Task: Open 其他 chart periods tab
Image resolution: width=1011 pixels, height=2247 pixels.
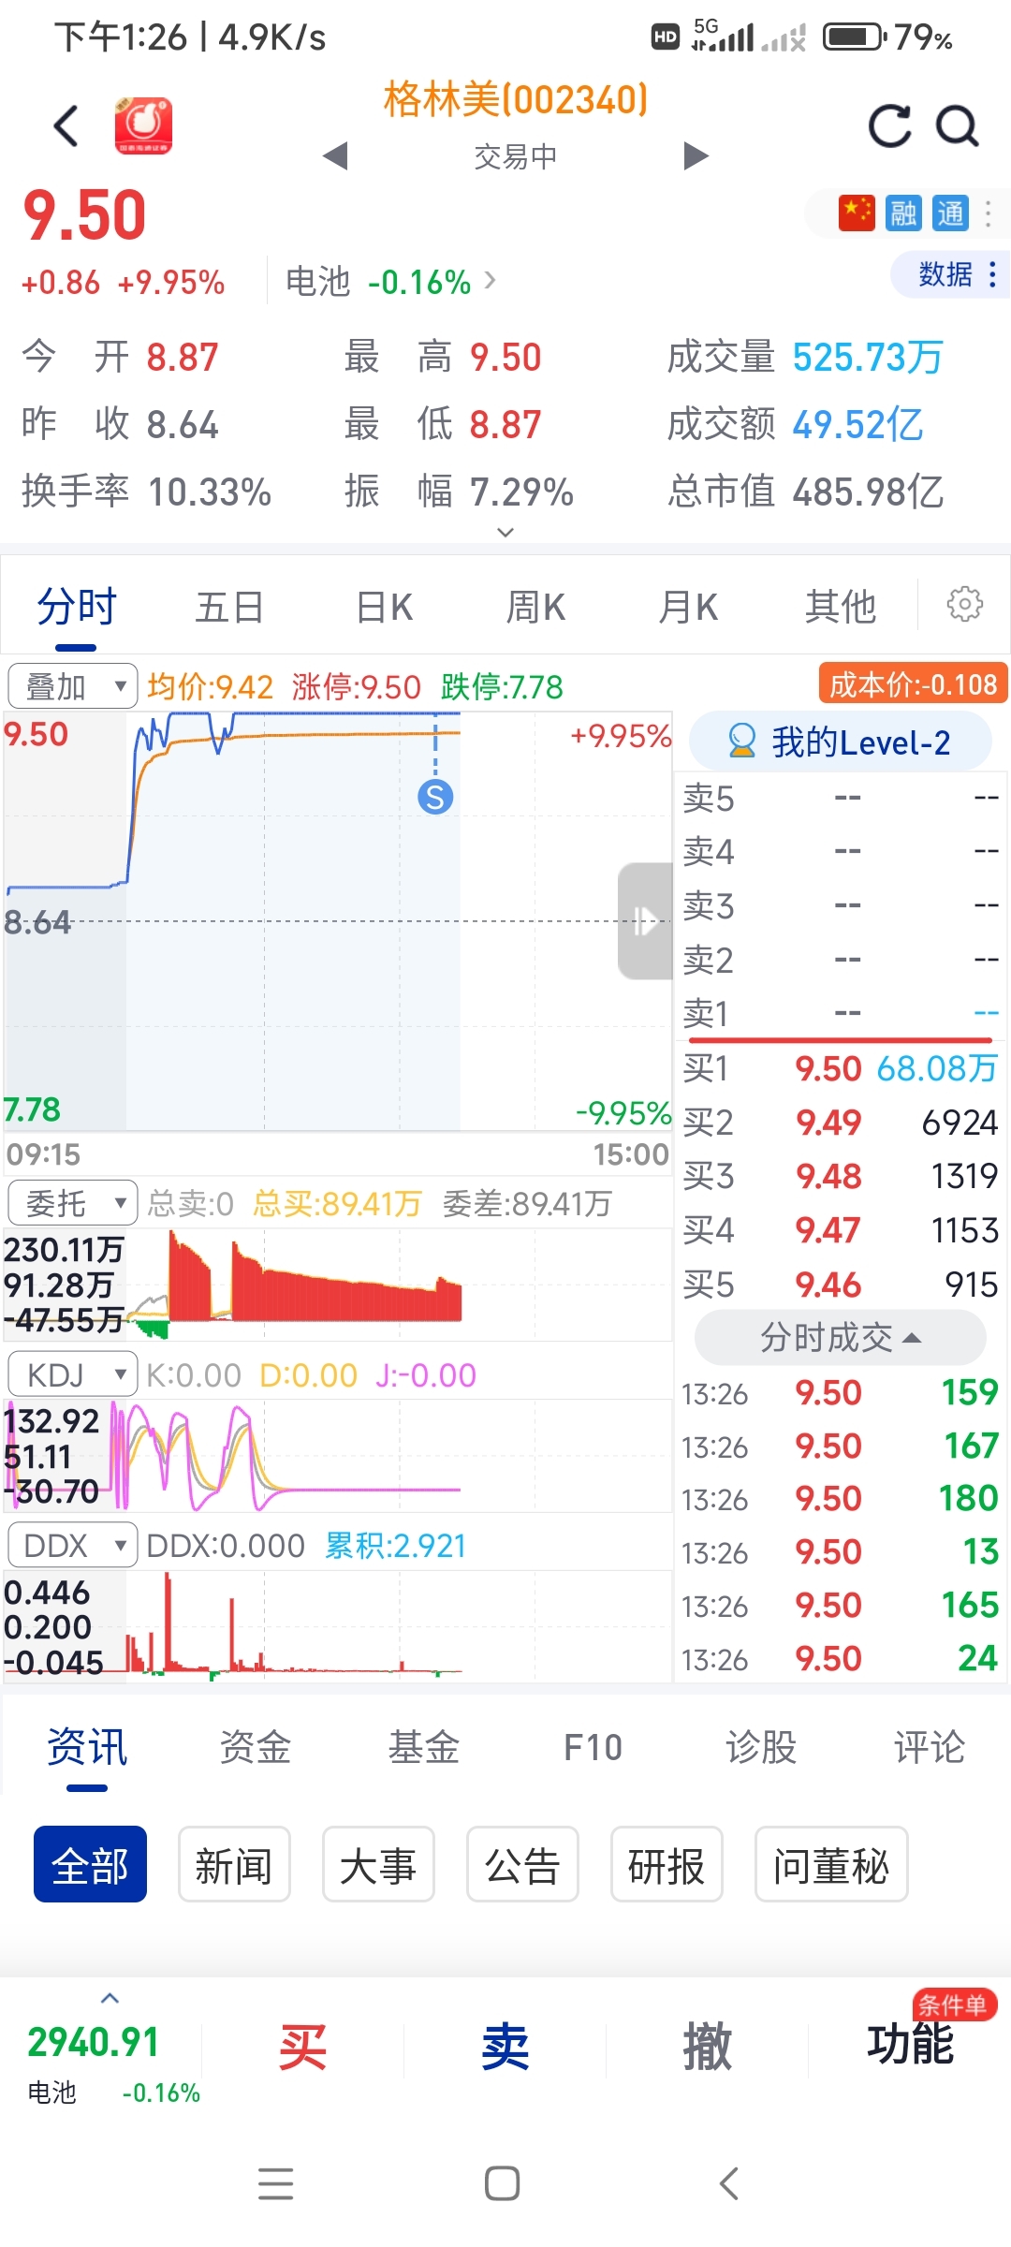Action: click(x=841, y=607)
